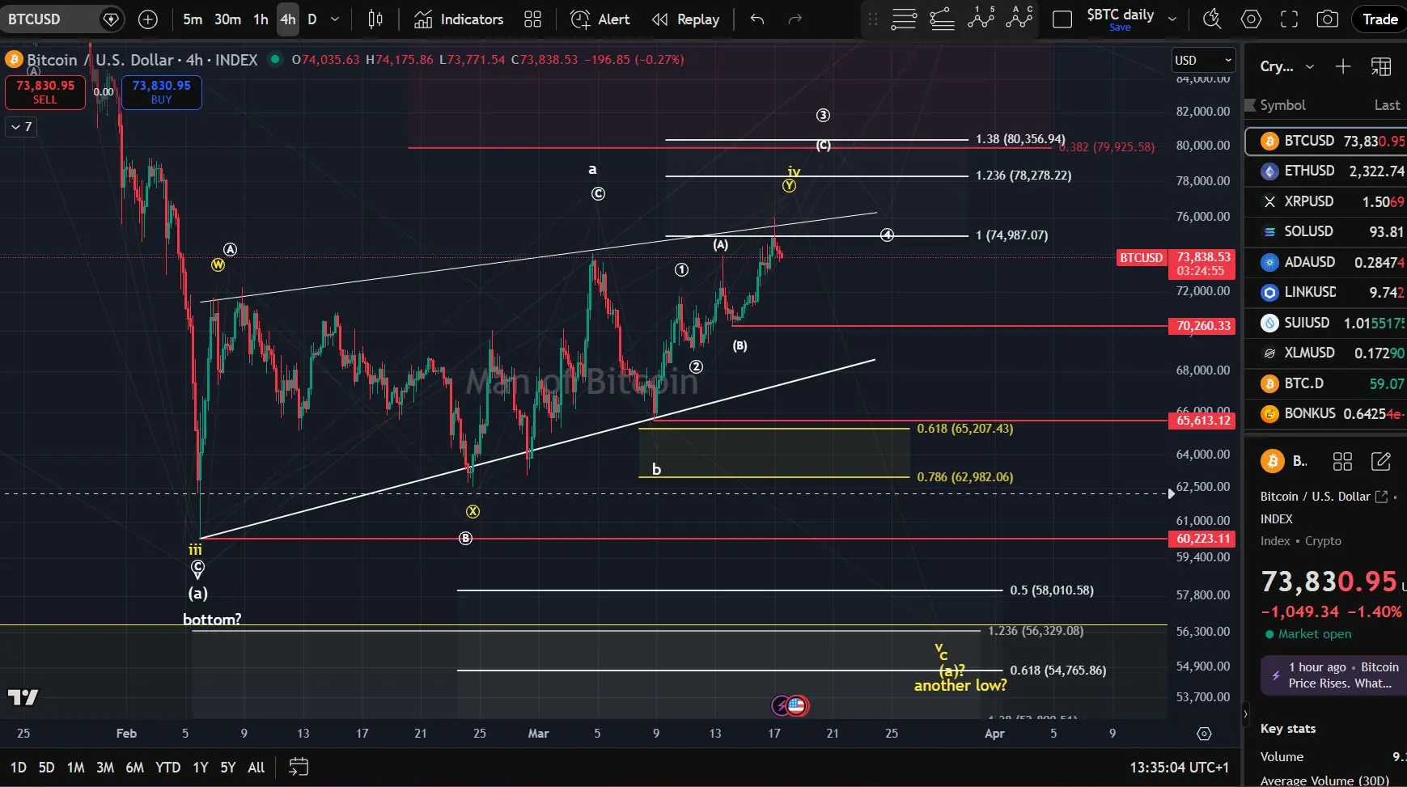Open the time axis settings gear icon
The height and width of the screenshot is (787, 1407).
1204,734
